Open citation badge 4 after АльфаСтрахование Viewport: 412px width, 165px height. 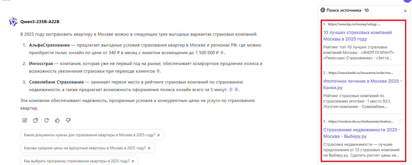(x=222, y=53)
